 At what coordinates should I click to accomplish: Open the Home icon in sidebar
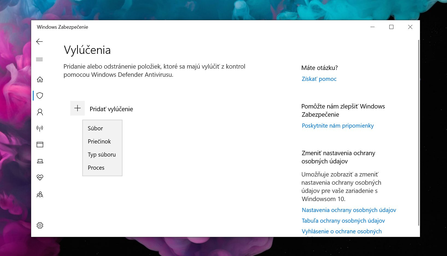(40, 80)
